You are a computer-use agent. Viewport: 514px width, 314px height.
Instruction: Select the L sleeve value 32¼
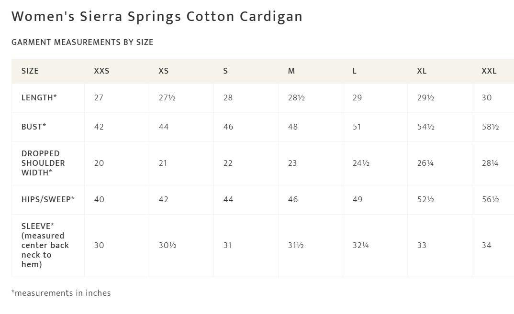360,245
